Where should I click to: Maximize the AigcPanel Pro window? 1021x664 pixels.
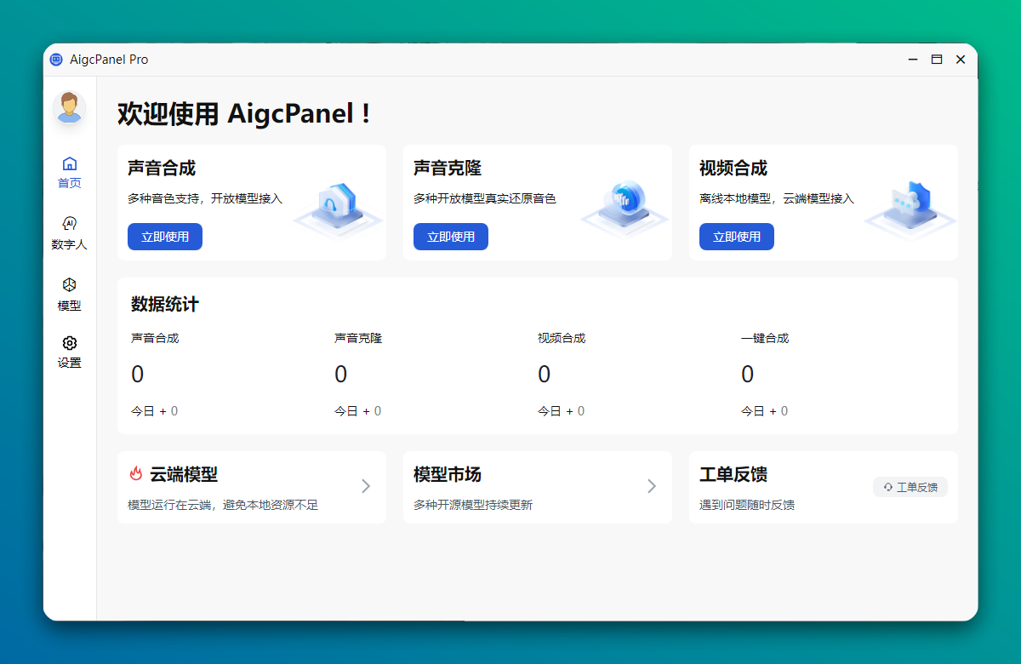pyautogui.click(x=937, y=60)
